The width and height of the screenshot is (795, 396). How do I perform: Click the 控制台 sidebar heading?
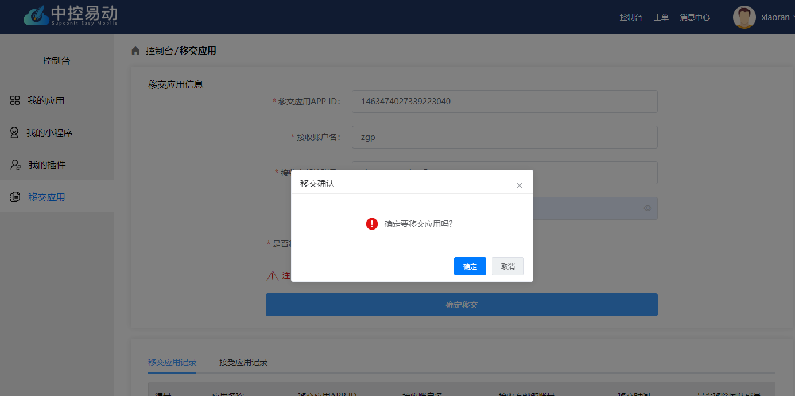tap(56, 60)
